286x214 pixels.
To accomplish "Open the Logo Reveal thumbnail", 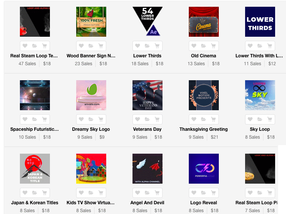I will click(204, 169).
